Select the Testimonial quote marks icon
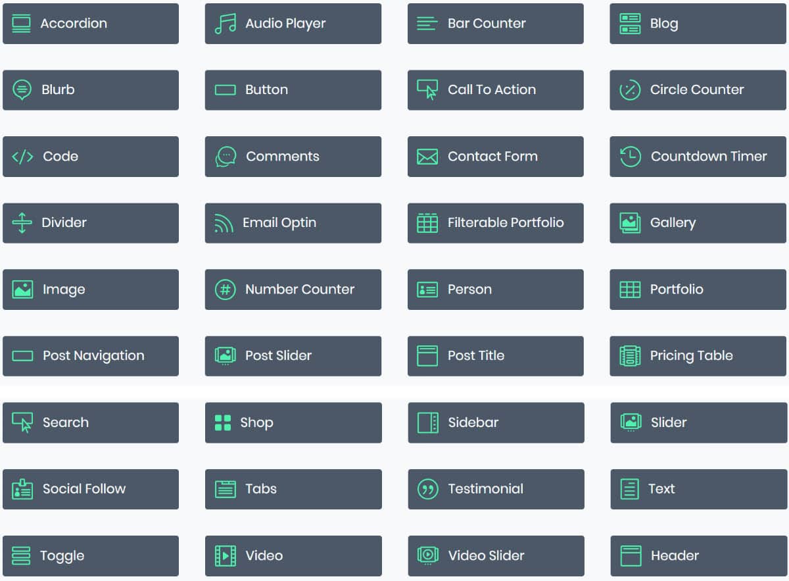The image size is (789, 581). tap(428, 490)
